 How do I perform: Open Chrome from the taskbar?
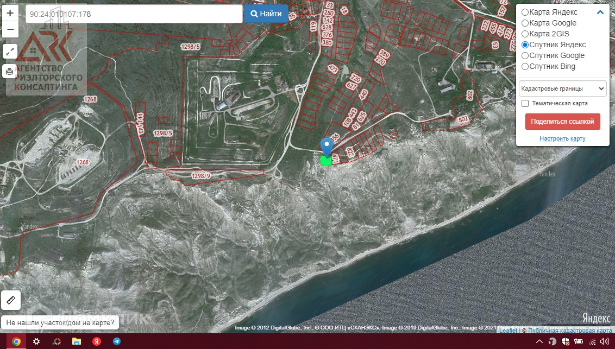pyautogui.click(x=16, y=341)
